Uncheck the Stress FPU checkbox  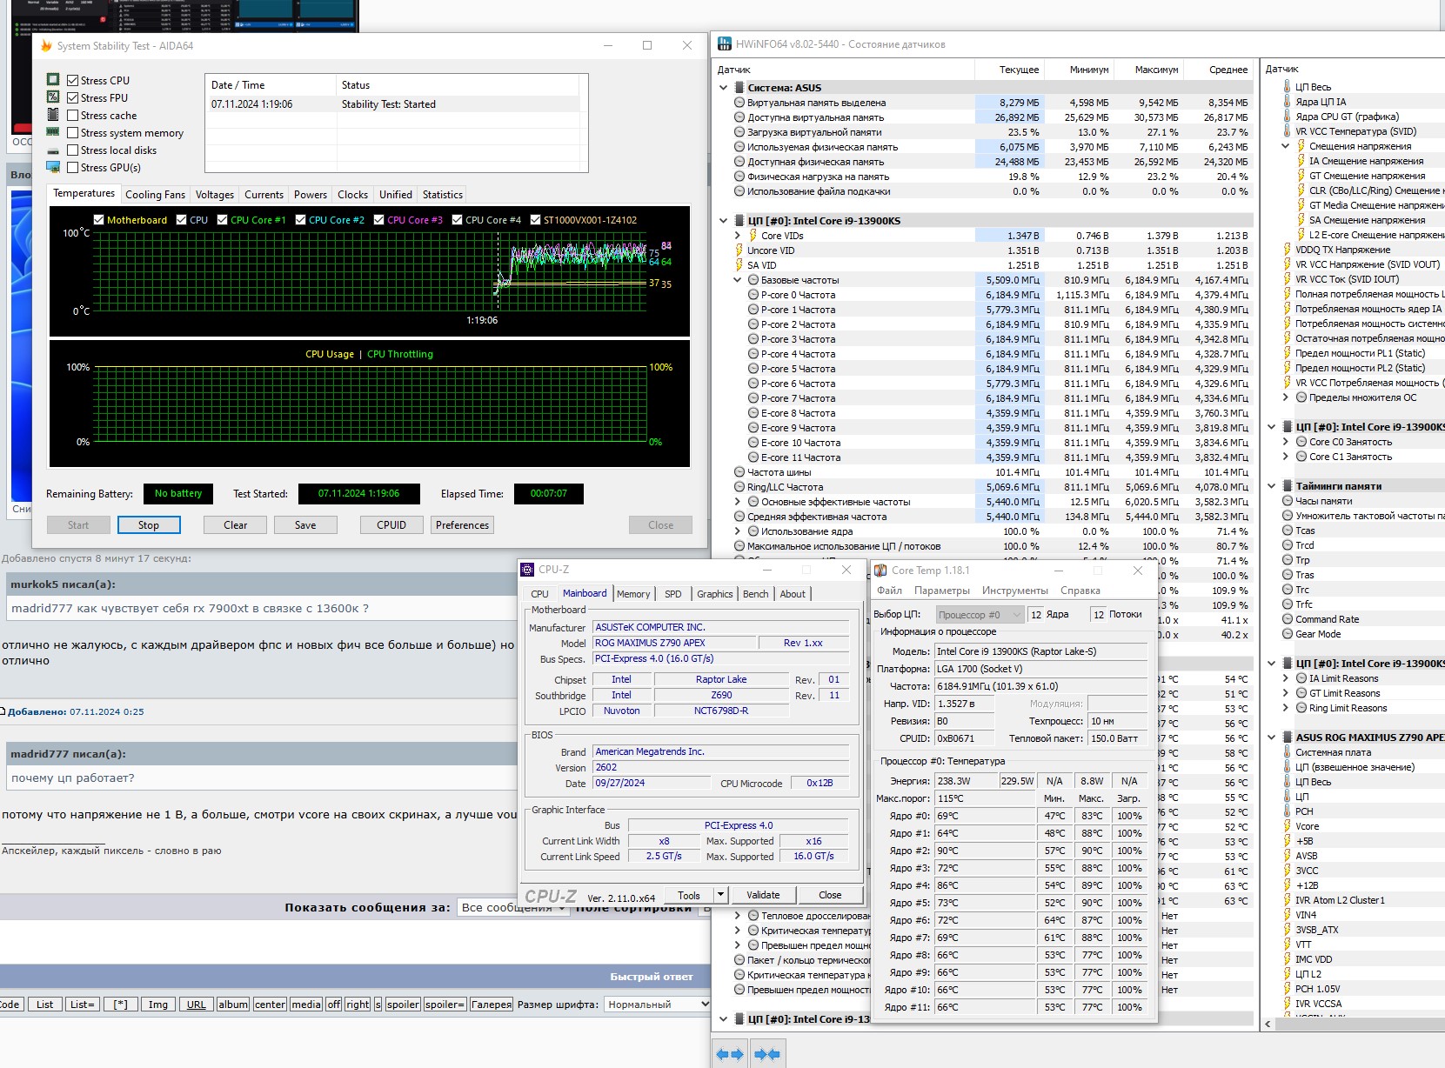[73, 98]
